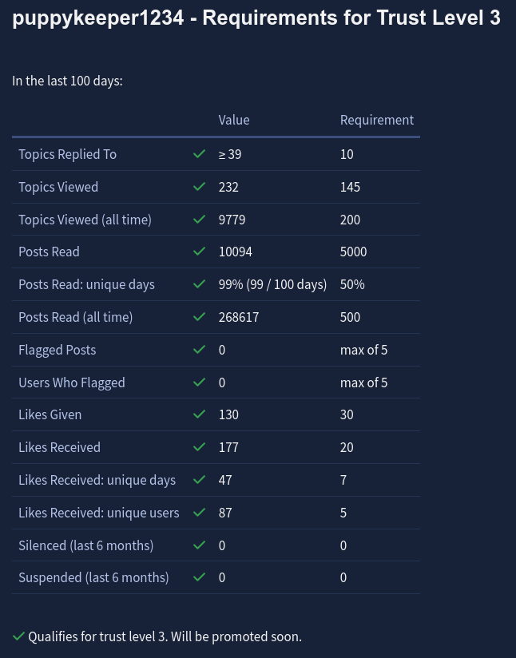This screenshot has height=658, width=516.
Task: Click the Value column header
Action: tap(234, 120)
